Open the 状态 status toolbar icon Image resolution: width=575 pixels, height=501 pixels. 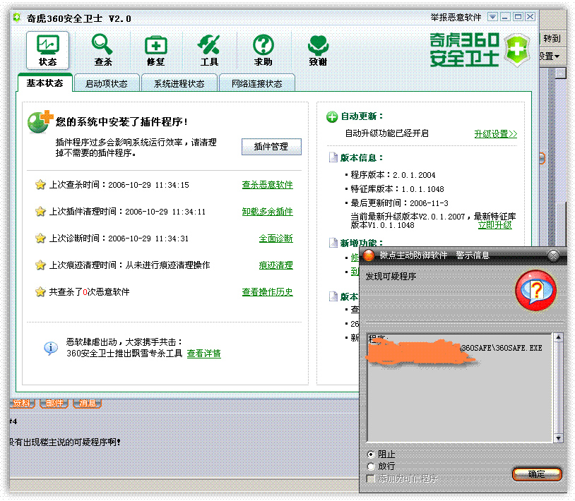click(x=47, y=50)
